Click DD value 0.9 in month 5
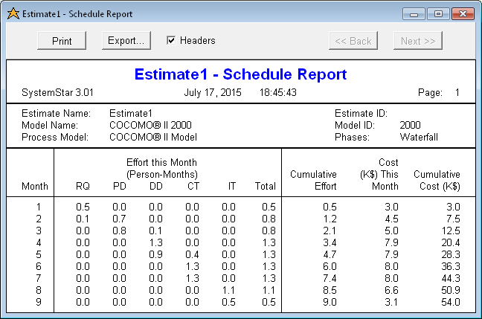 (x=156, y=254)
